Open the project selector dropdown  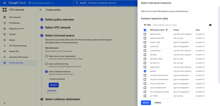(x=41, y=3)
